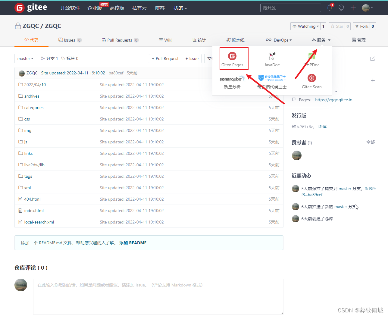This screenshot has height=316, width=388.
Task: Click the 搜开源 search field
Action: point(291,8)
